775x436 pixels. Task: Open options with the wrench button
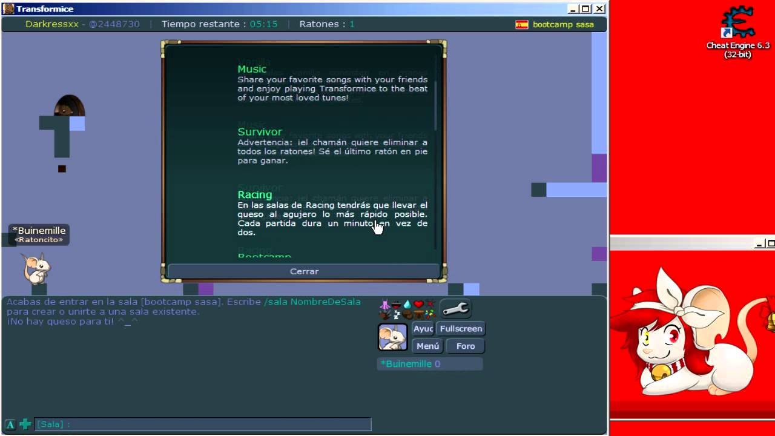455,309
